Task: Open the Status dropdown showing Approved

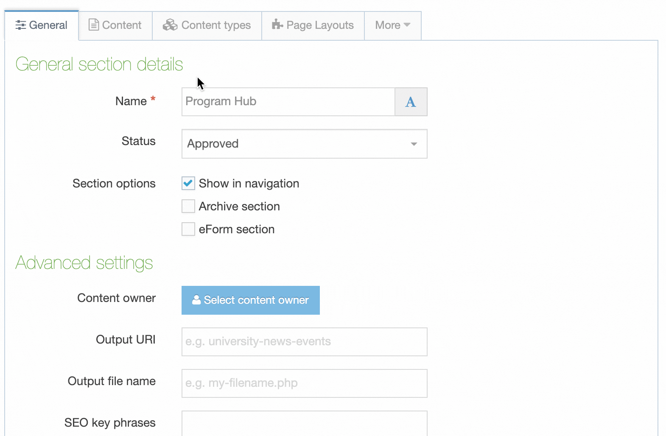Action: (304, 144)
